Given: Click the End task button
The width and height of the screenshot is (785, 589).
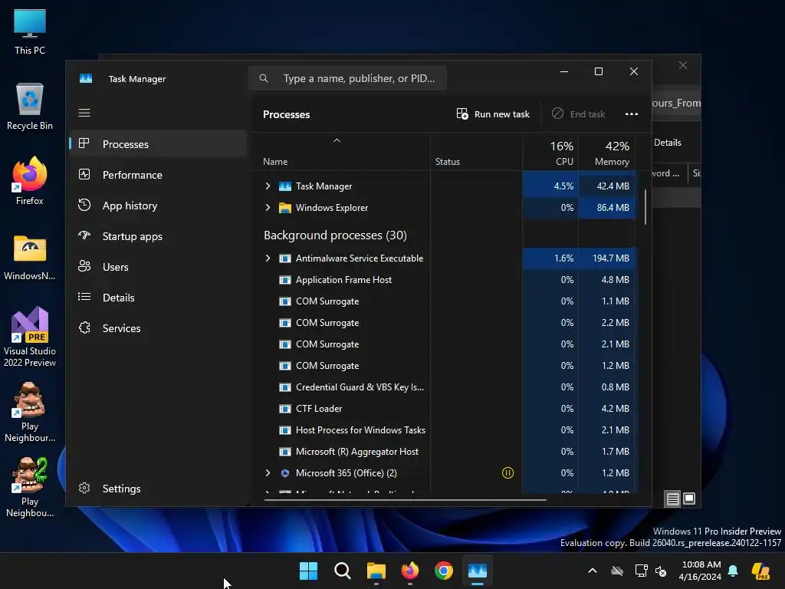Looking at the screenshot, I should 578,114.
